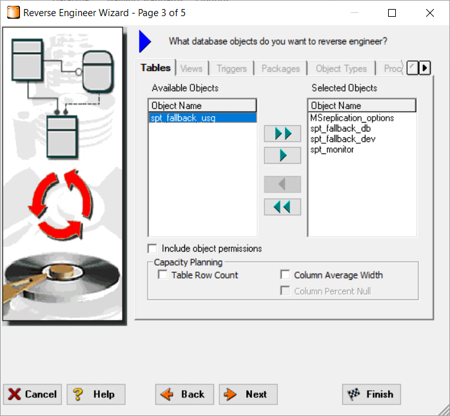Screen dimensions: 450x416
Task: Select spt_monitor in Selected Objects
Action: click(x=332, y=150)
